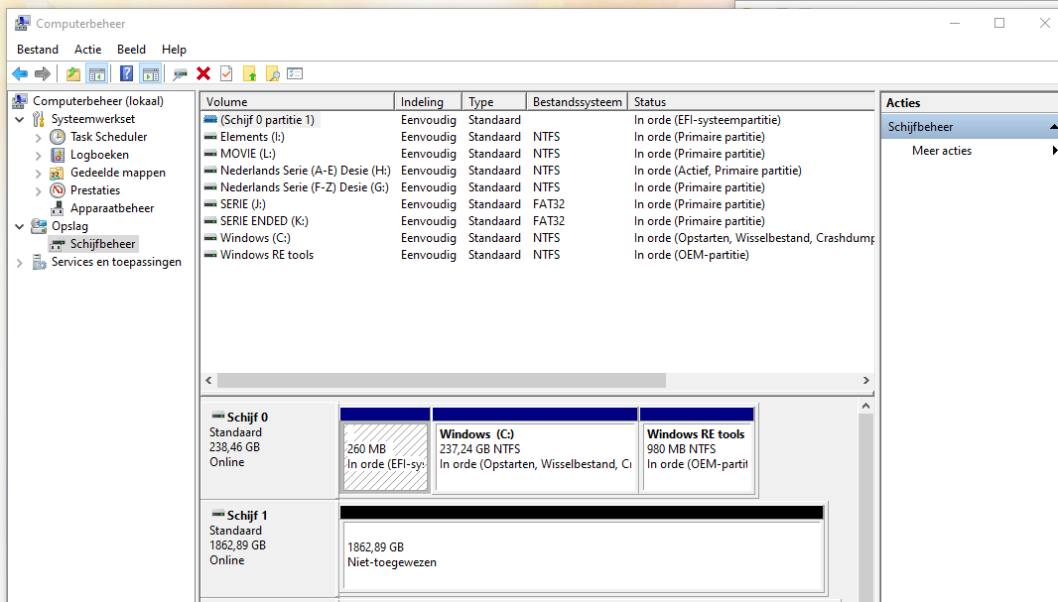Select the Elements (I:) volume row

(x=538, y=137)
